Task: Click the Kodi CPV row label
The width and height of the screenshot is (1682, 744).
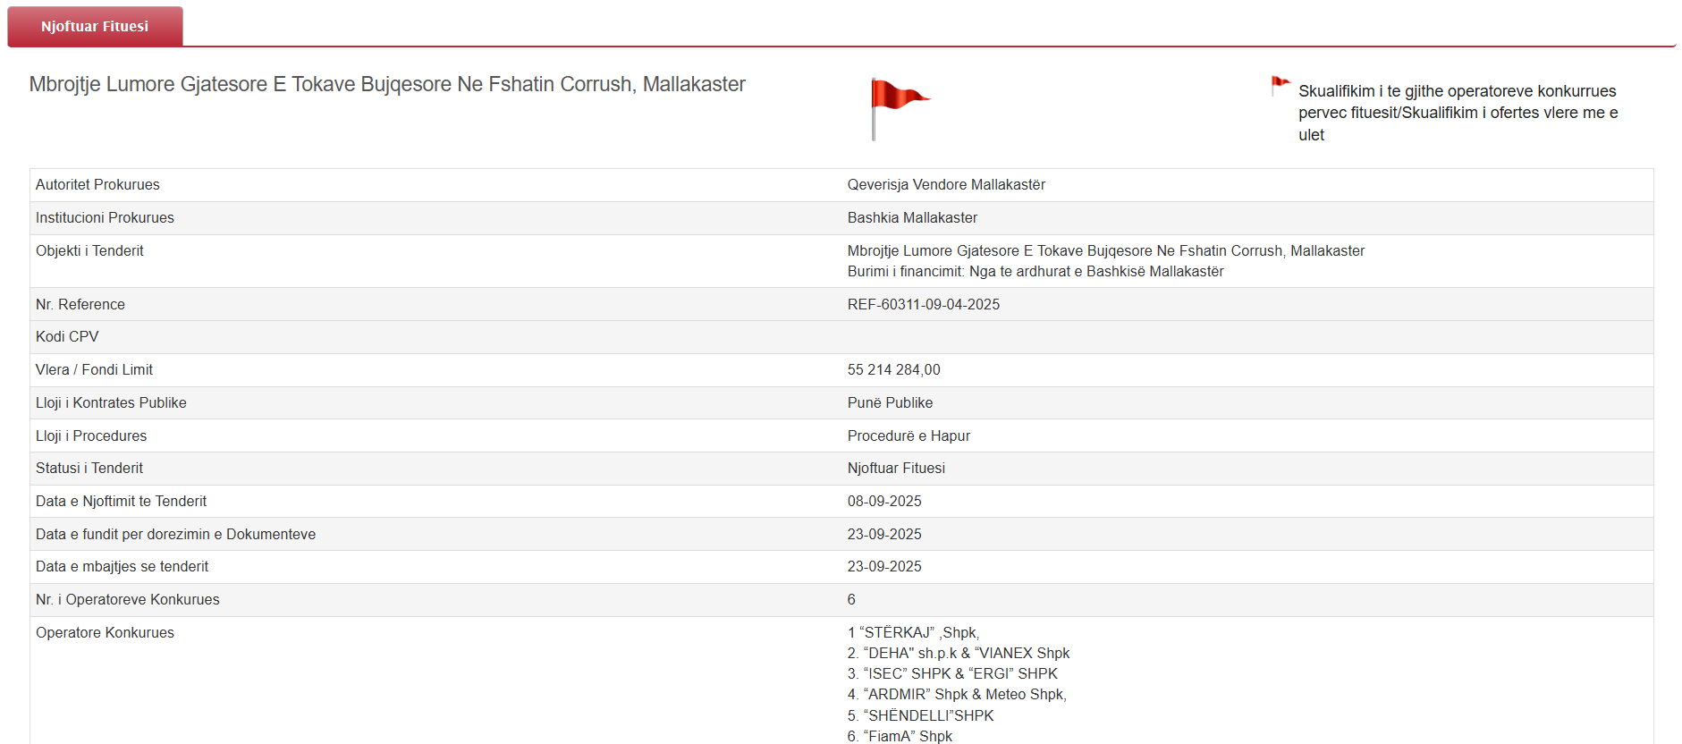Action: 67,336
